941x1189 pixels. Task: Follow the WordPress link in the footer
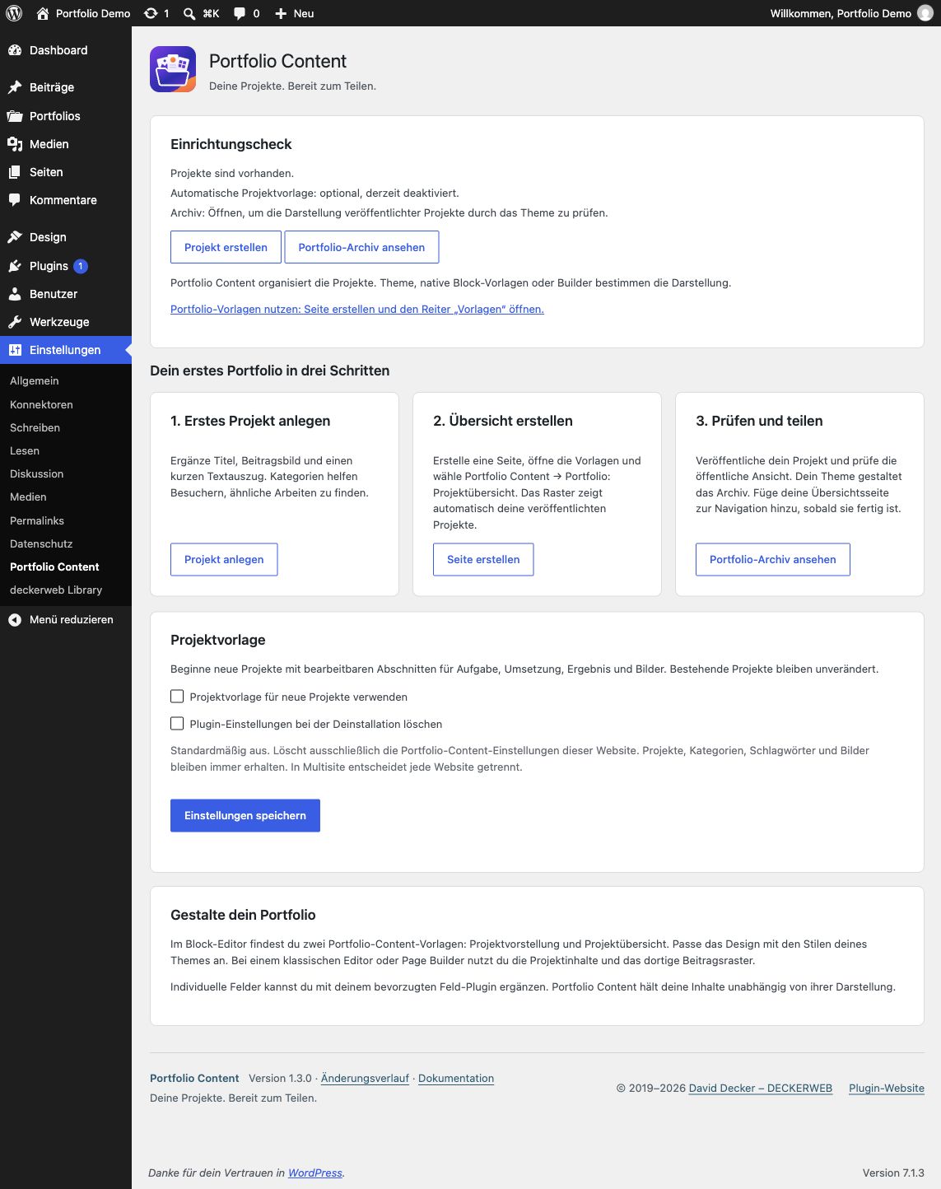[x=315, y=1173]
